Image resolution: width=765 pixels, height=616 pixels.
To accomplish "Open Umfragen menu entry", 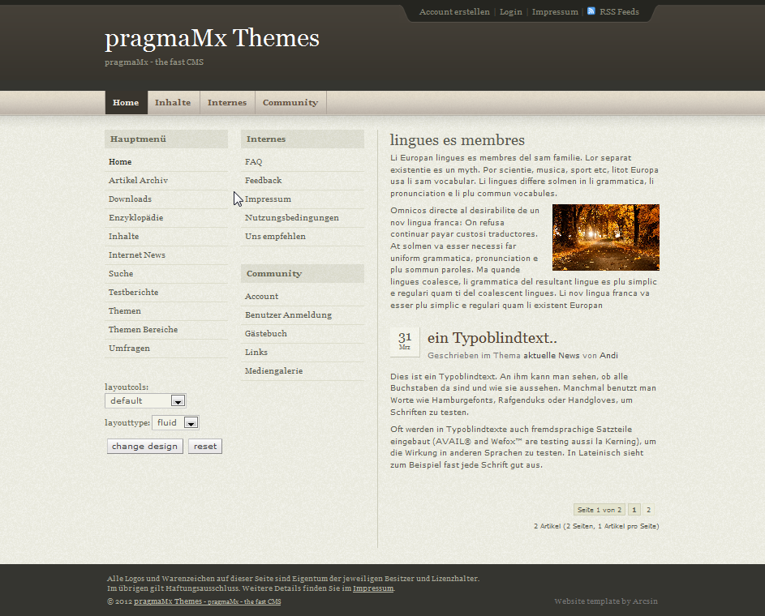I will [x=129, y=348].
